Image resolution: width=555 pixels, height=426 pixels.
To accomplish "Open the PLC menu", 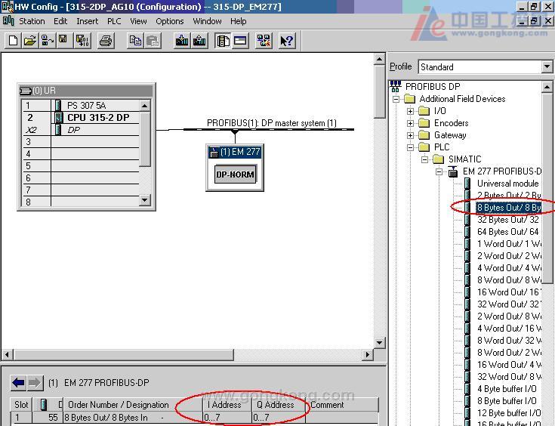I will (114, 21).
